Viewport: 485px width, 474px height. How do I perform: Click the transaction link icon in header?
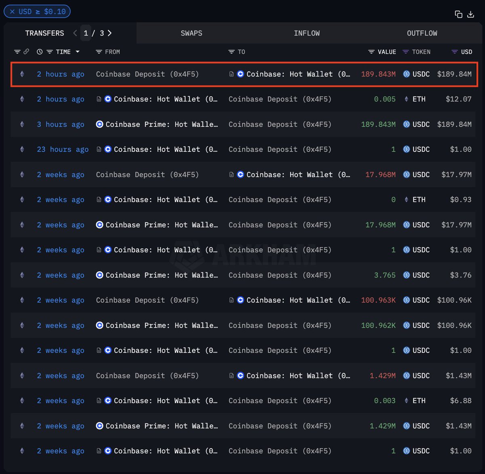coord(26,52)
